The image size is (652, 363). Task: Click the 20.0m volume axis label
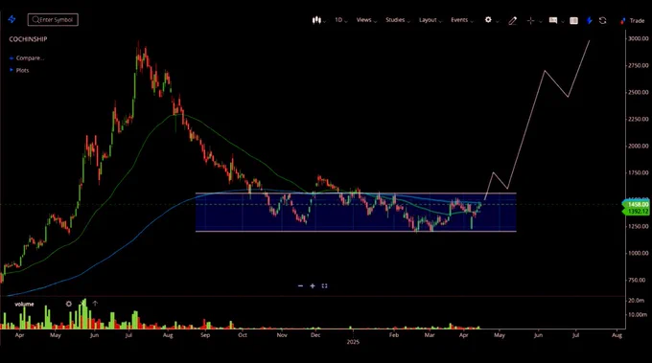(637, 300)
